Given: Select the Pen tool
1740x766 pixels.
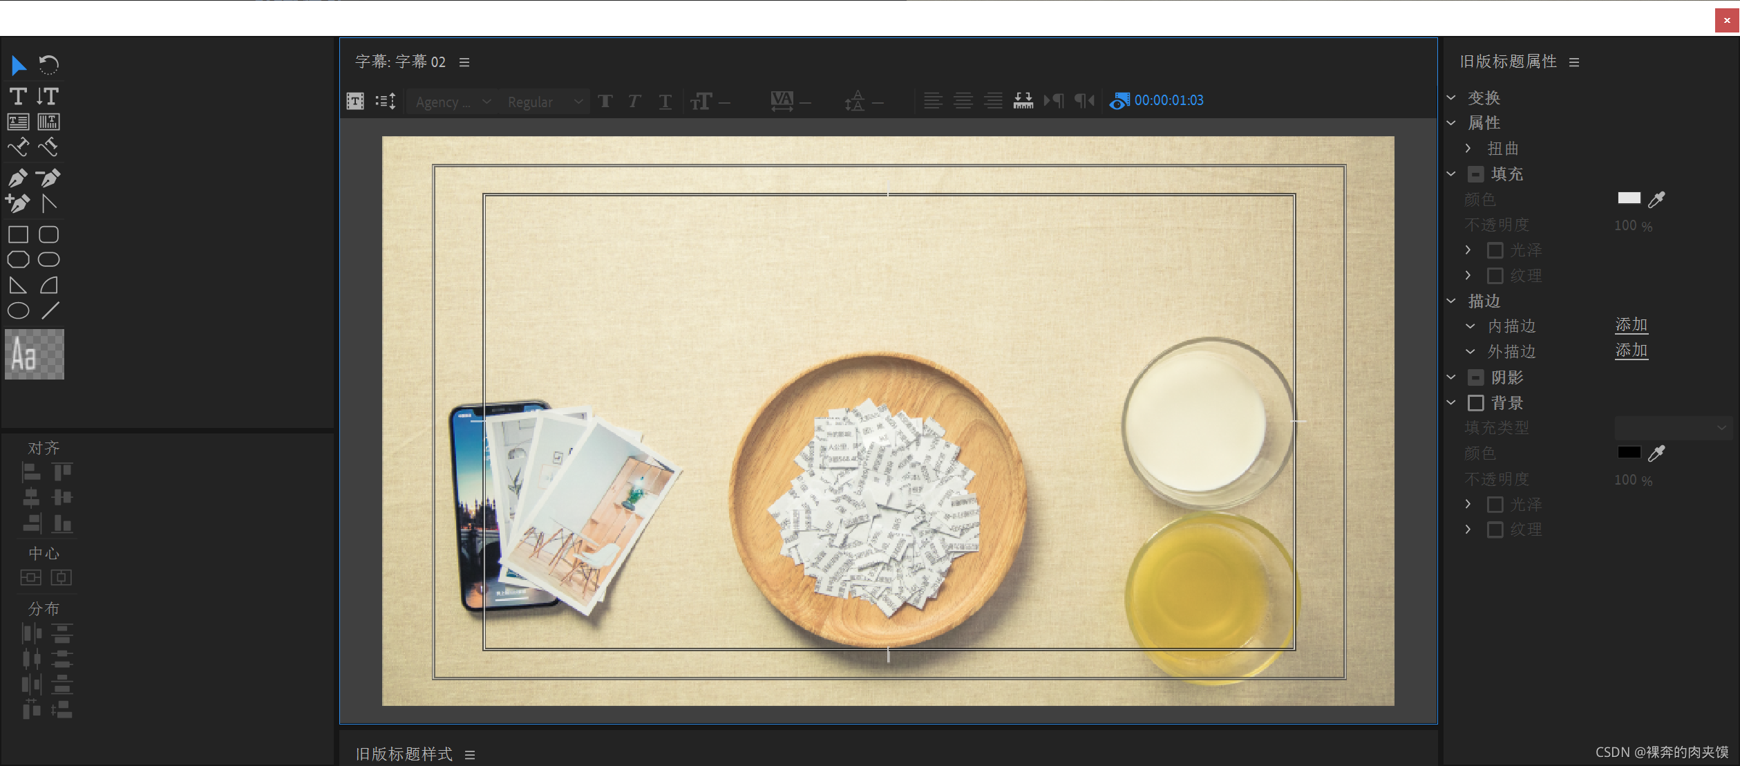Looking at the screenshot, I should pos(18,178).
